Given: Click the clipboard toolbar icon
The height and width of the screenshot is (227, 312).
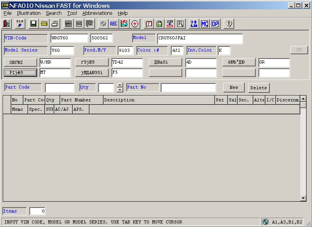Looking at the screenshot, I should point(159,24).
